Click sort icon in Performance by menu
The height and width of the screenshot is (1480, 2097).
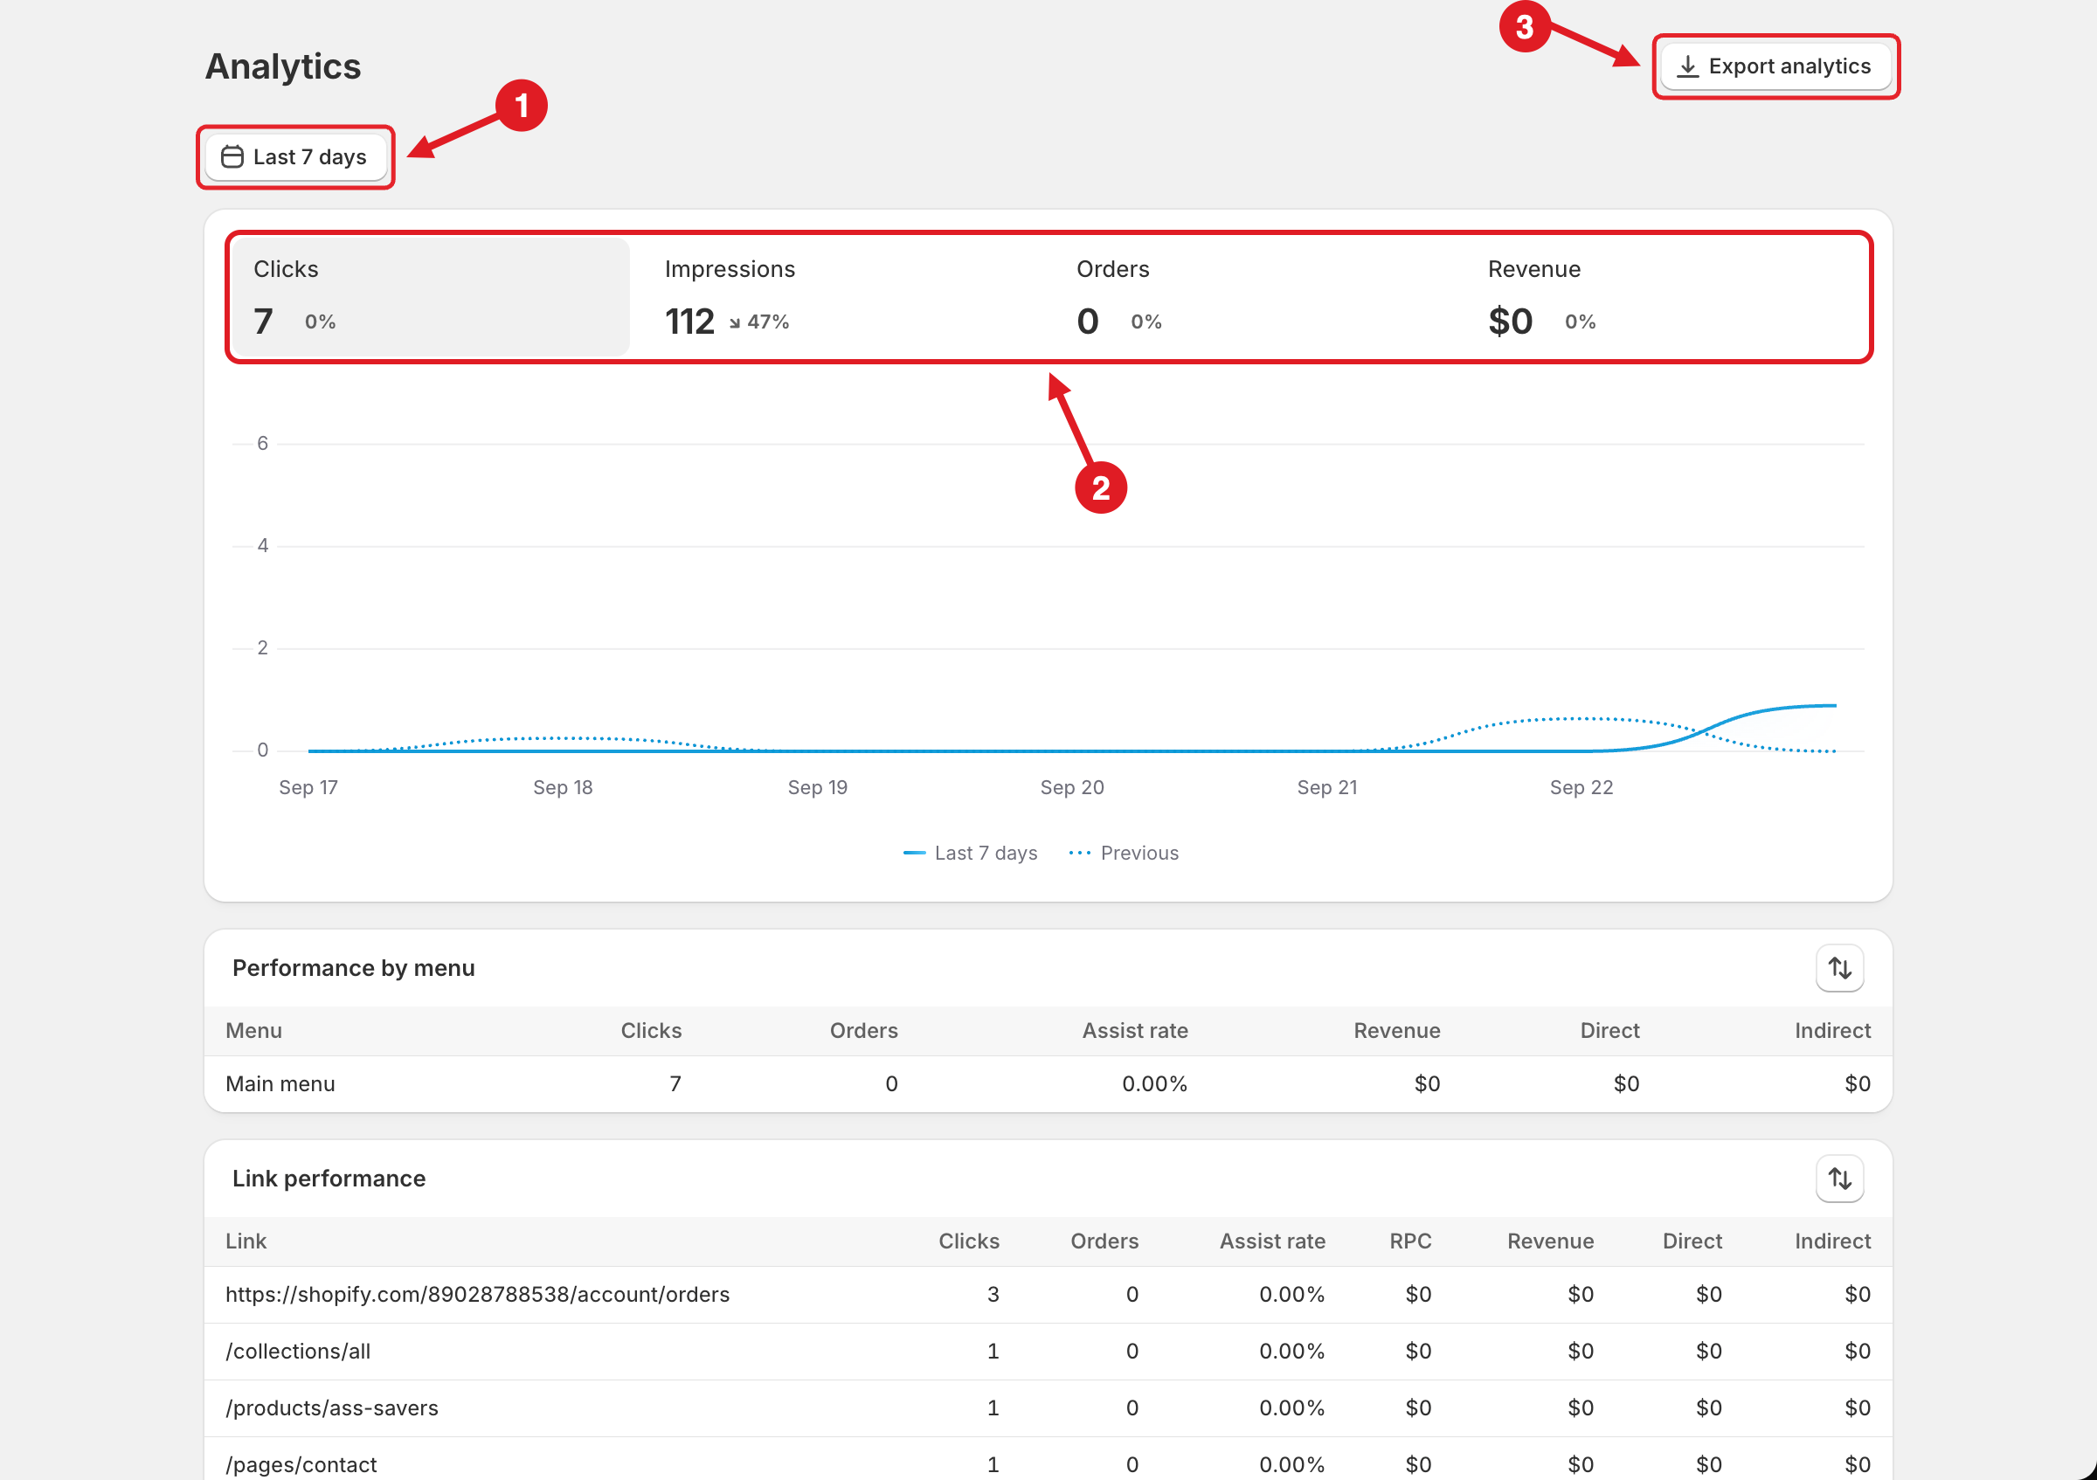1838,968
